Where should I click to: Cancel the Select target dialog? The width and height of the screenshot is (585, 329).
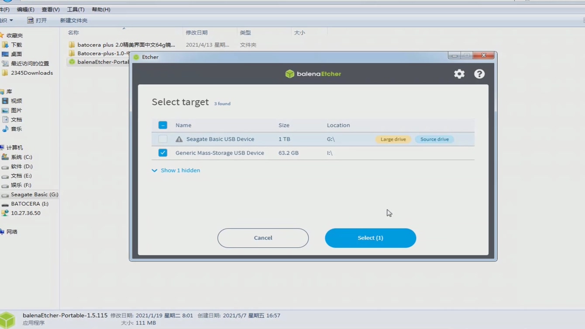(263, 238)
